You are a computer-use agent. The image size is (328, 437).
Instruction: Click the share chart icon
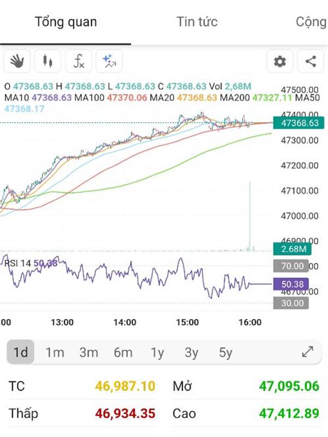pyautogui.click(x=311, y=61)
